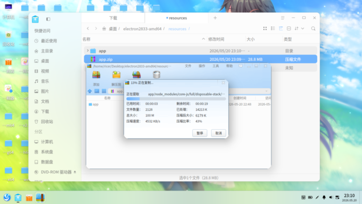Screen dimensions: 362x204
Task: Click 桌面 in the breadcrumb path
Action: [x=113, y=29]
